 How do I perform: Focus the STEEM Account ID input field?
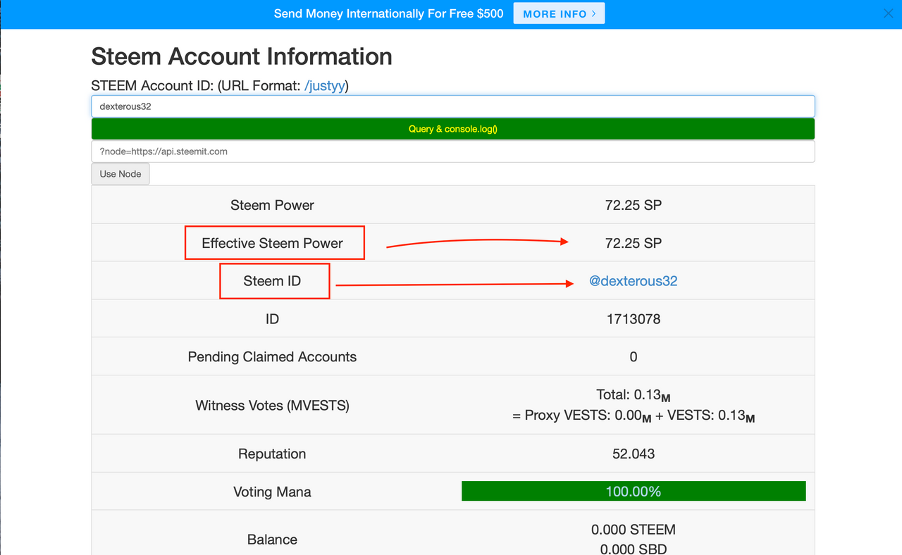(453, 106)
